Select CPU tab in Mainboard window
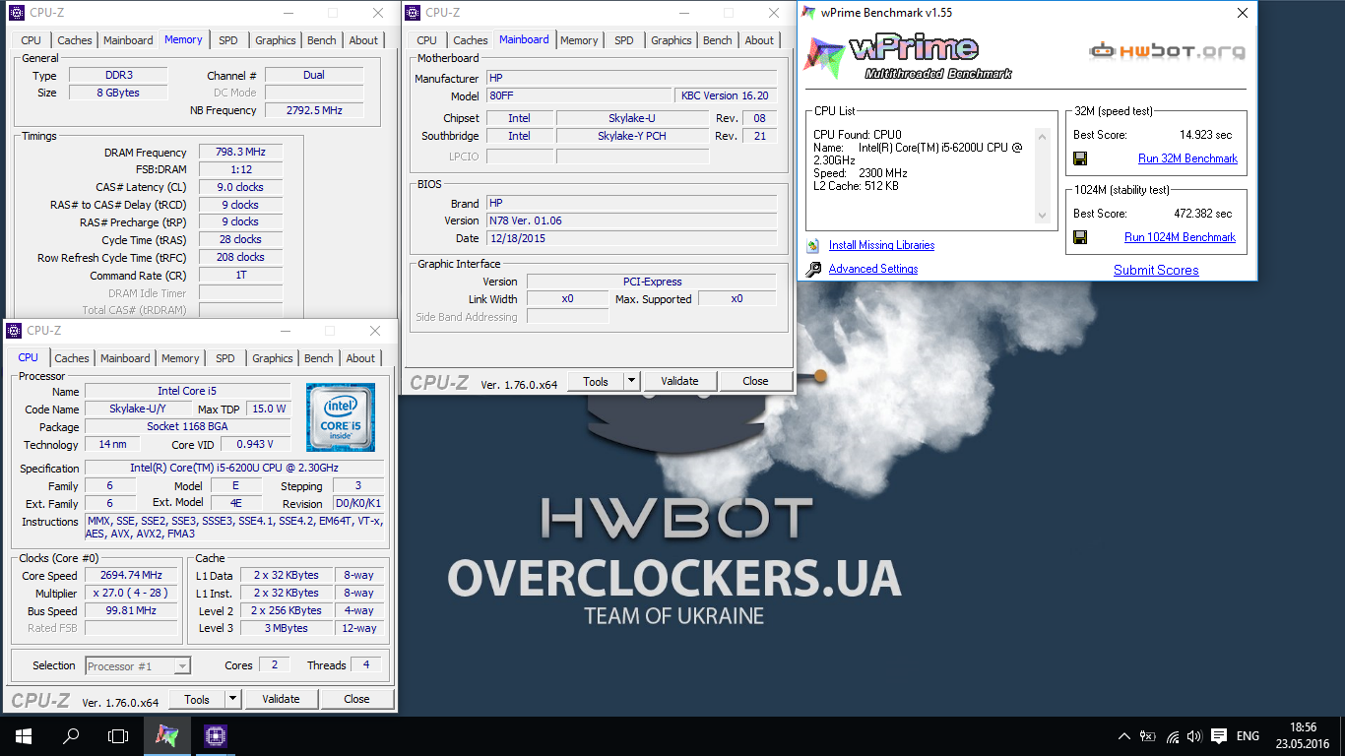The image size is (1345, 756). 426,40
